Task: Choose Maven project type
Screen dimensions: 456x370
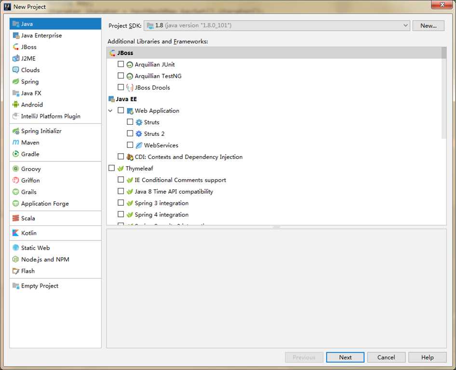Action: 55,143
